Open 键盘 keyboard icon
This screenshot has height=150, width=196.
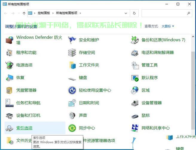click(x=72, y=79)
